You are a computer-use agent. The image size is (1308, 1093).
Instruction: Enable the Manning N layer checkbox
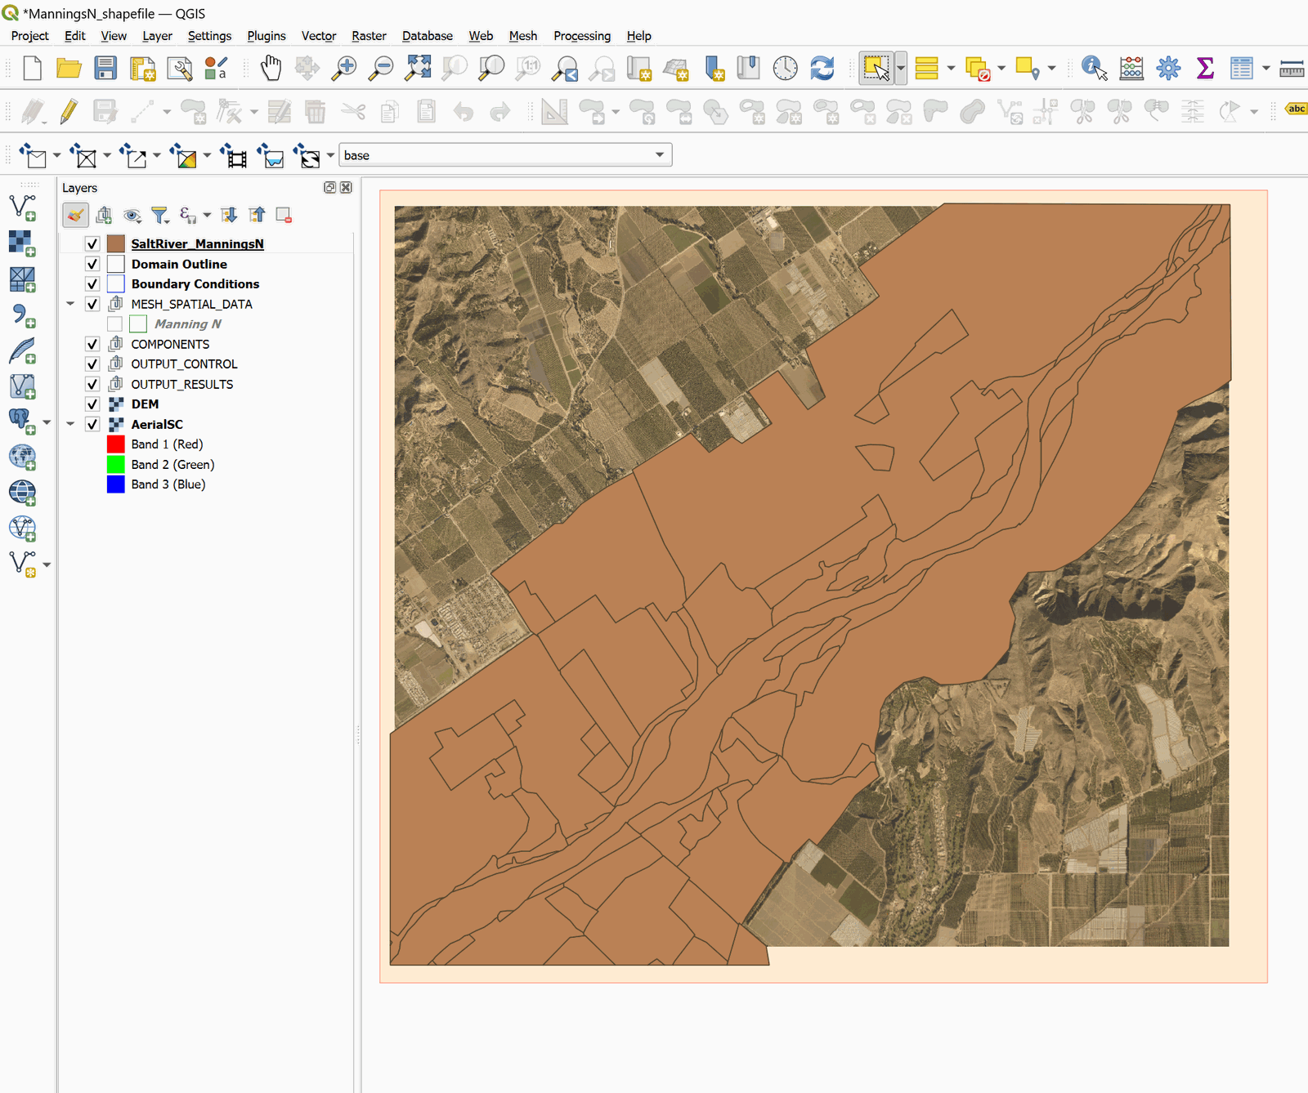(x=114, y=324)
